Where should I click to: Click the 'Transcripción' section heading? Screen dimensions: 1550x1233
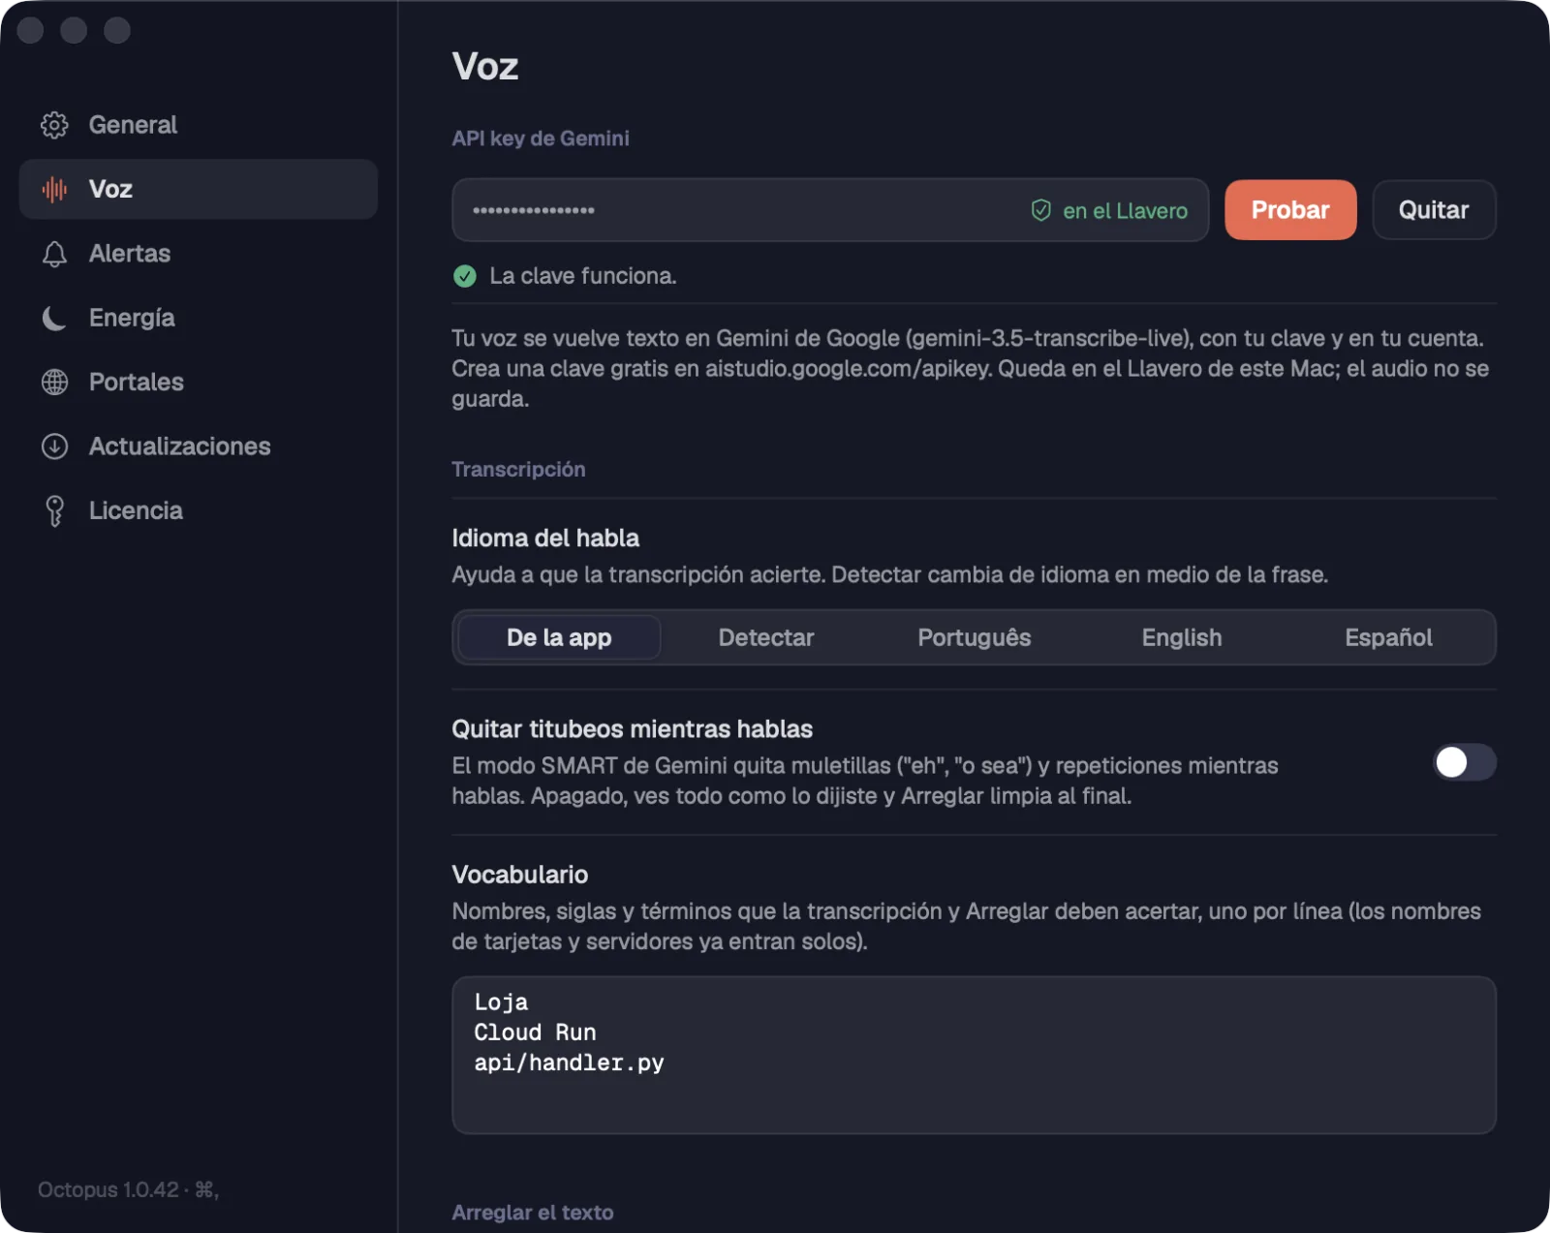[x=518, y=470]
